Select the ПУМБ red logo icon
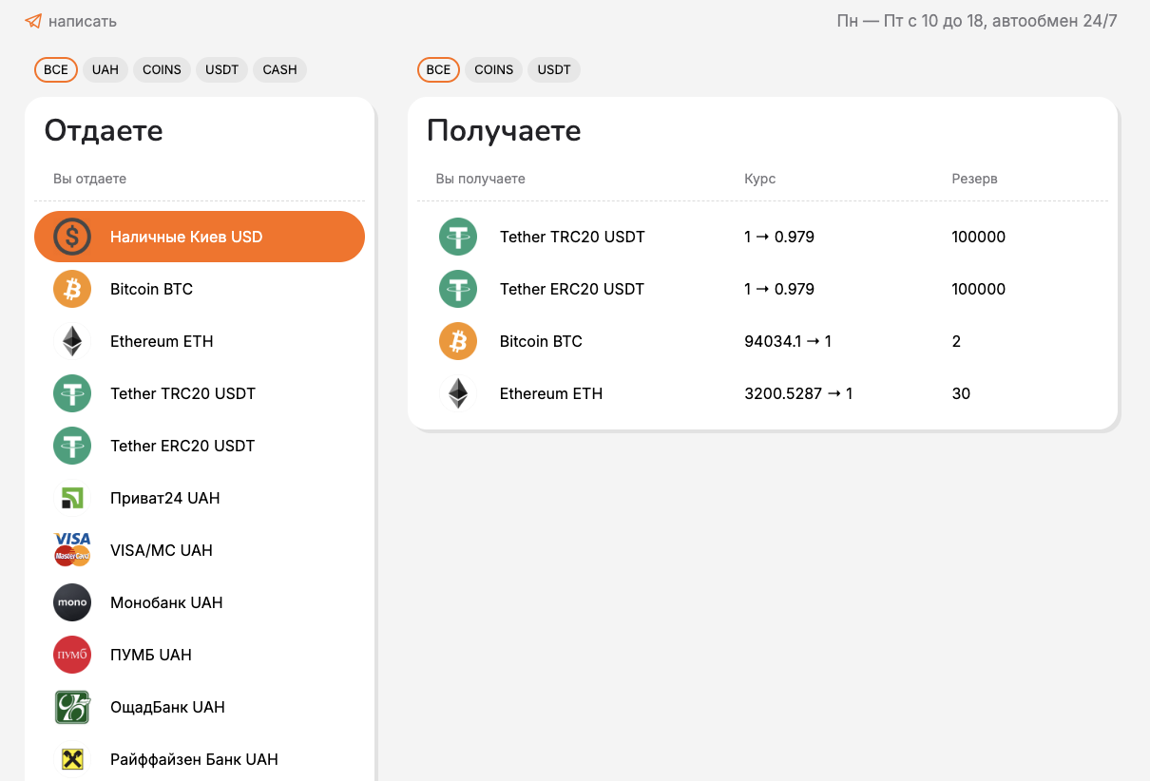The width and height of the screenshot is (1150, 781). click(72, 655)
